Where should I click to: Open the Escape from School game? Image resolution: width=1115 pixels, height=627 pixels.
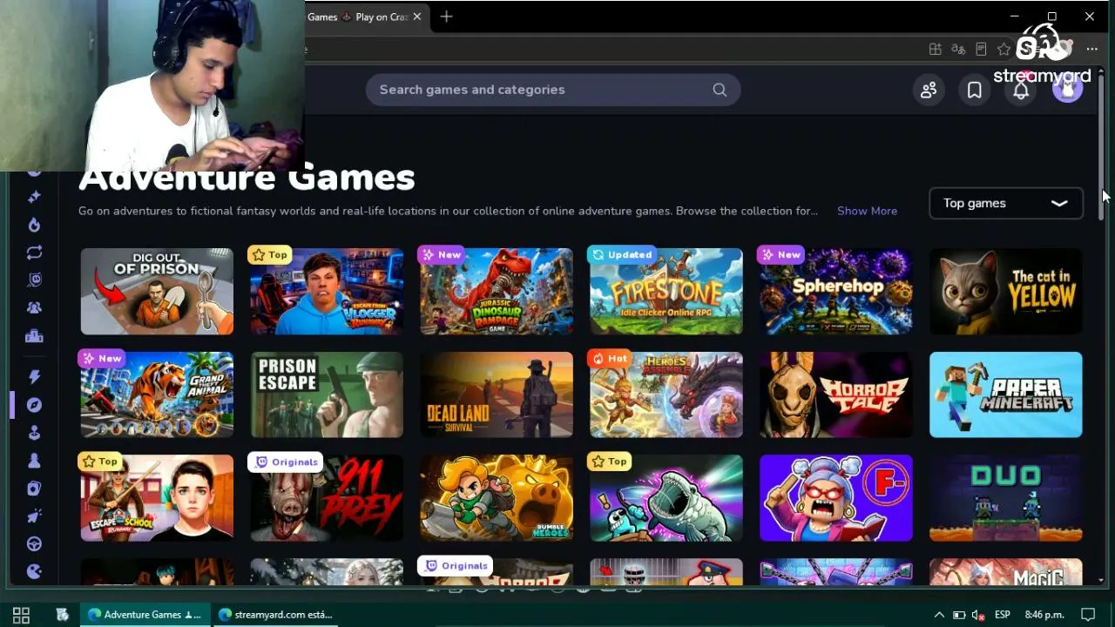[x=157, y=498]
